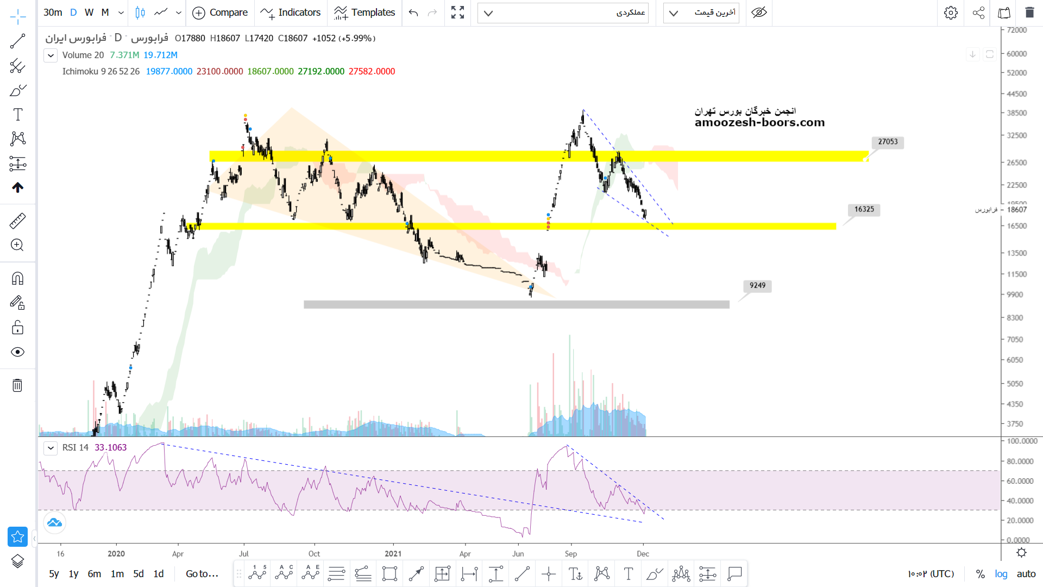Activate the zoom in tool

pyautogui.click(x=17, y=245)
